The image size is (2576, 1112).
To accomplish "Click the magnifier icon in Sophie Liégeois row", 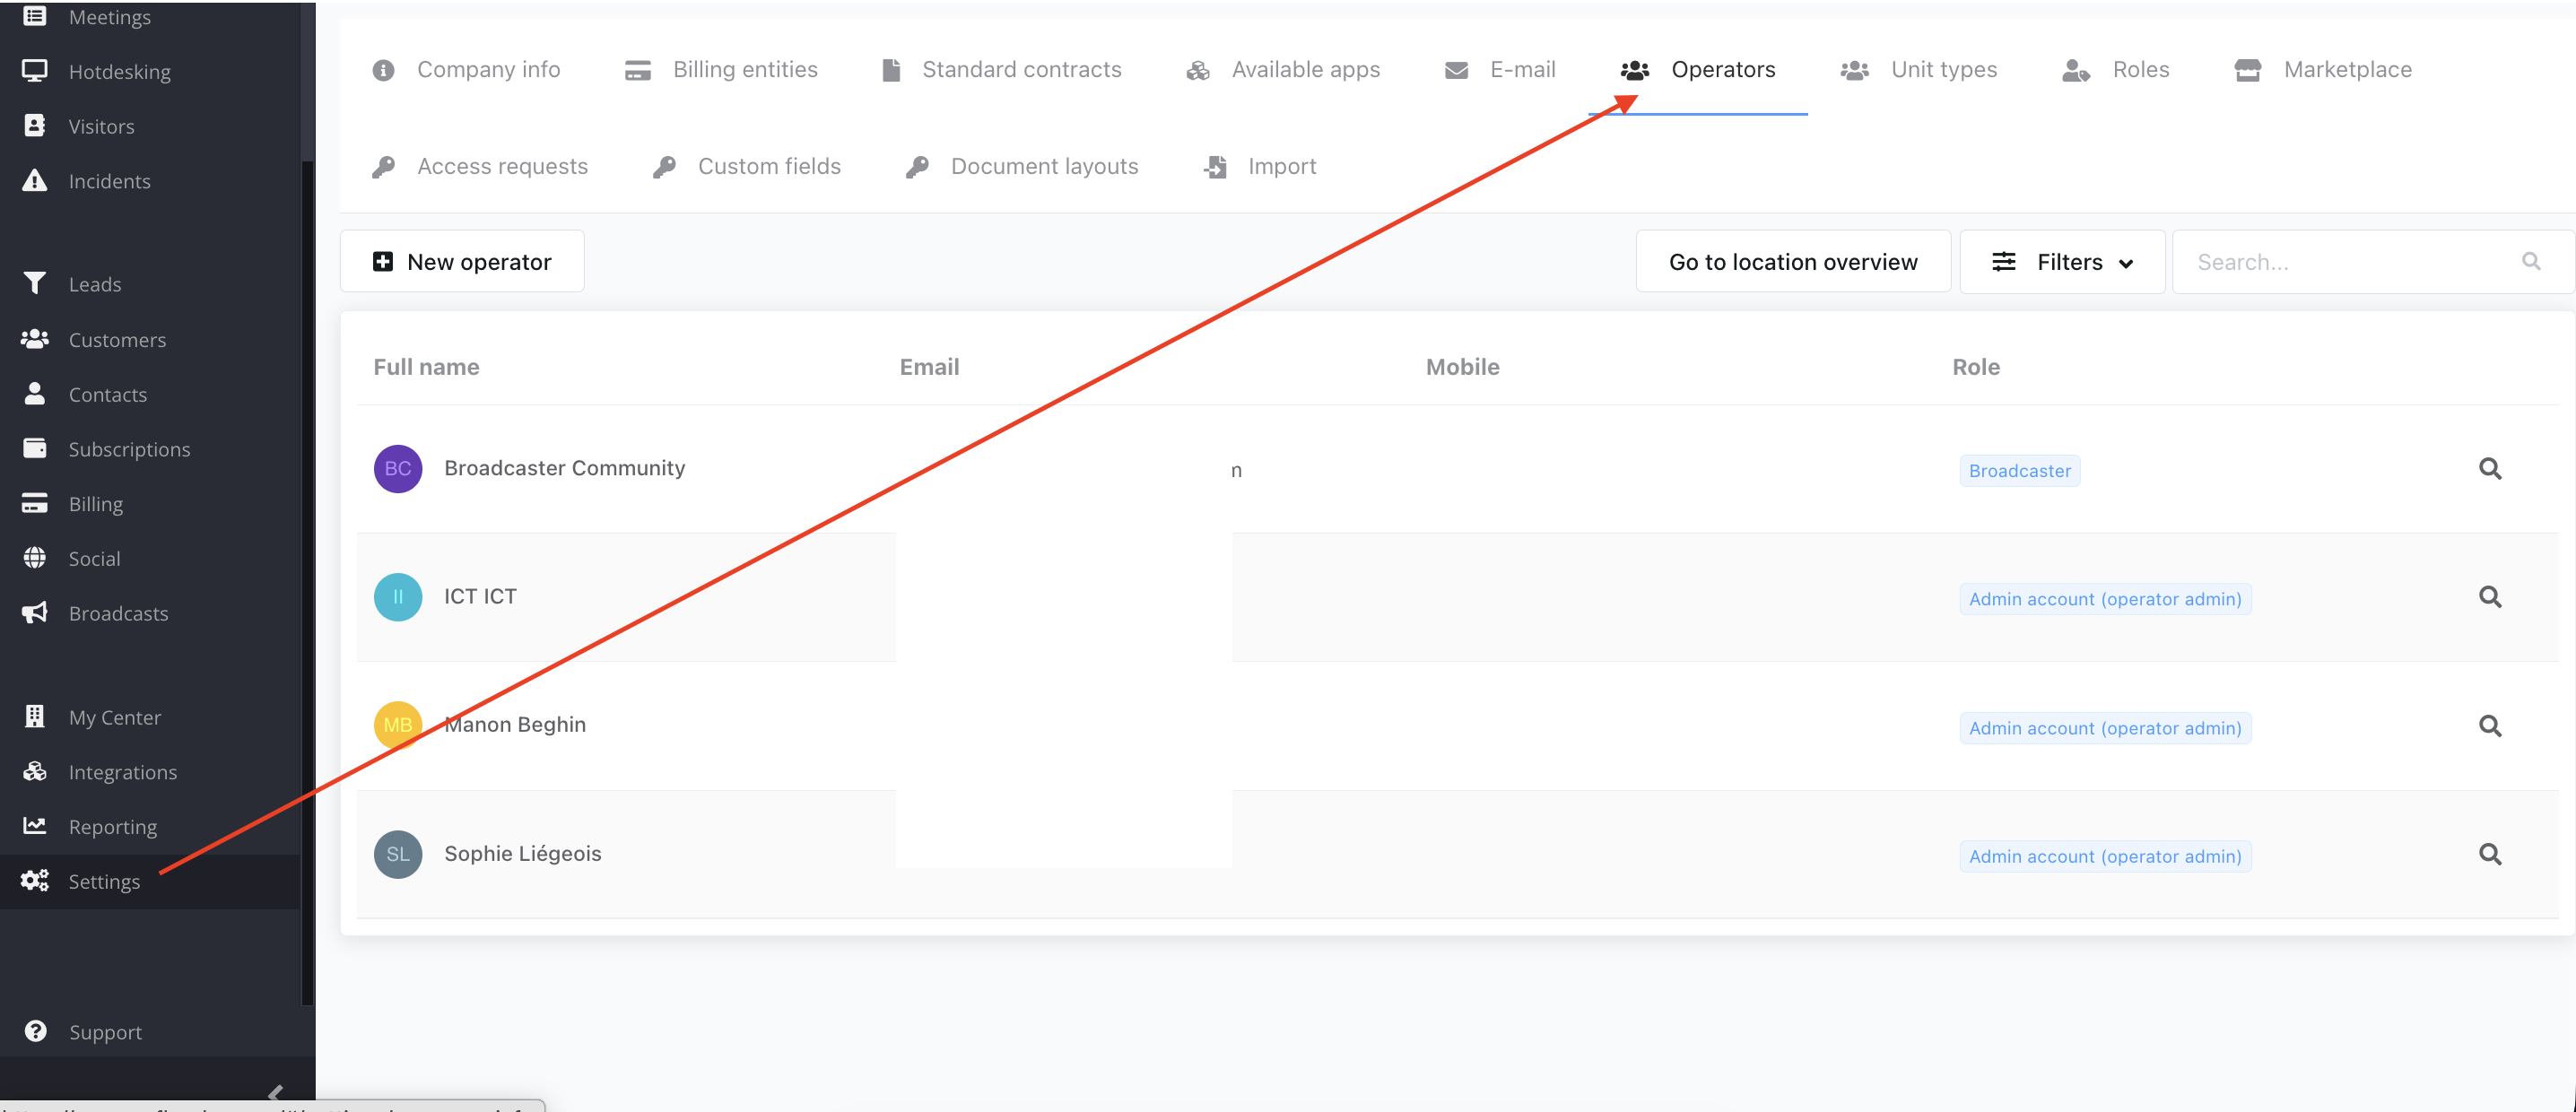I will pyautogui.click(x=2489, y=854).
